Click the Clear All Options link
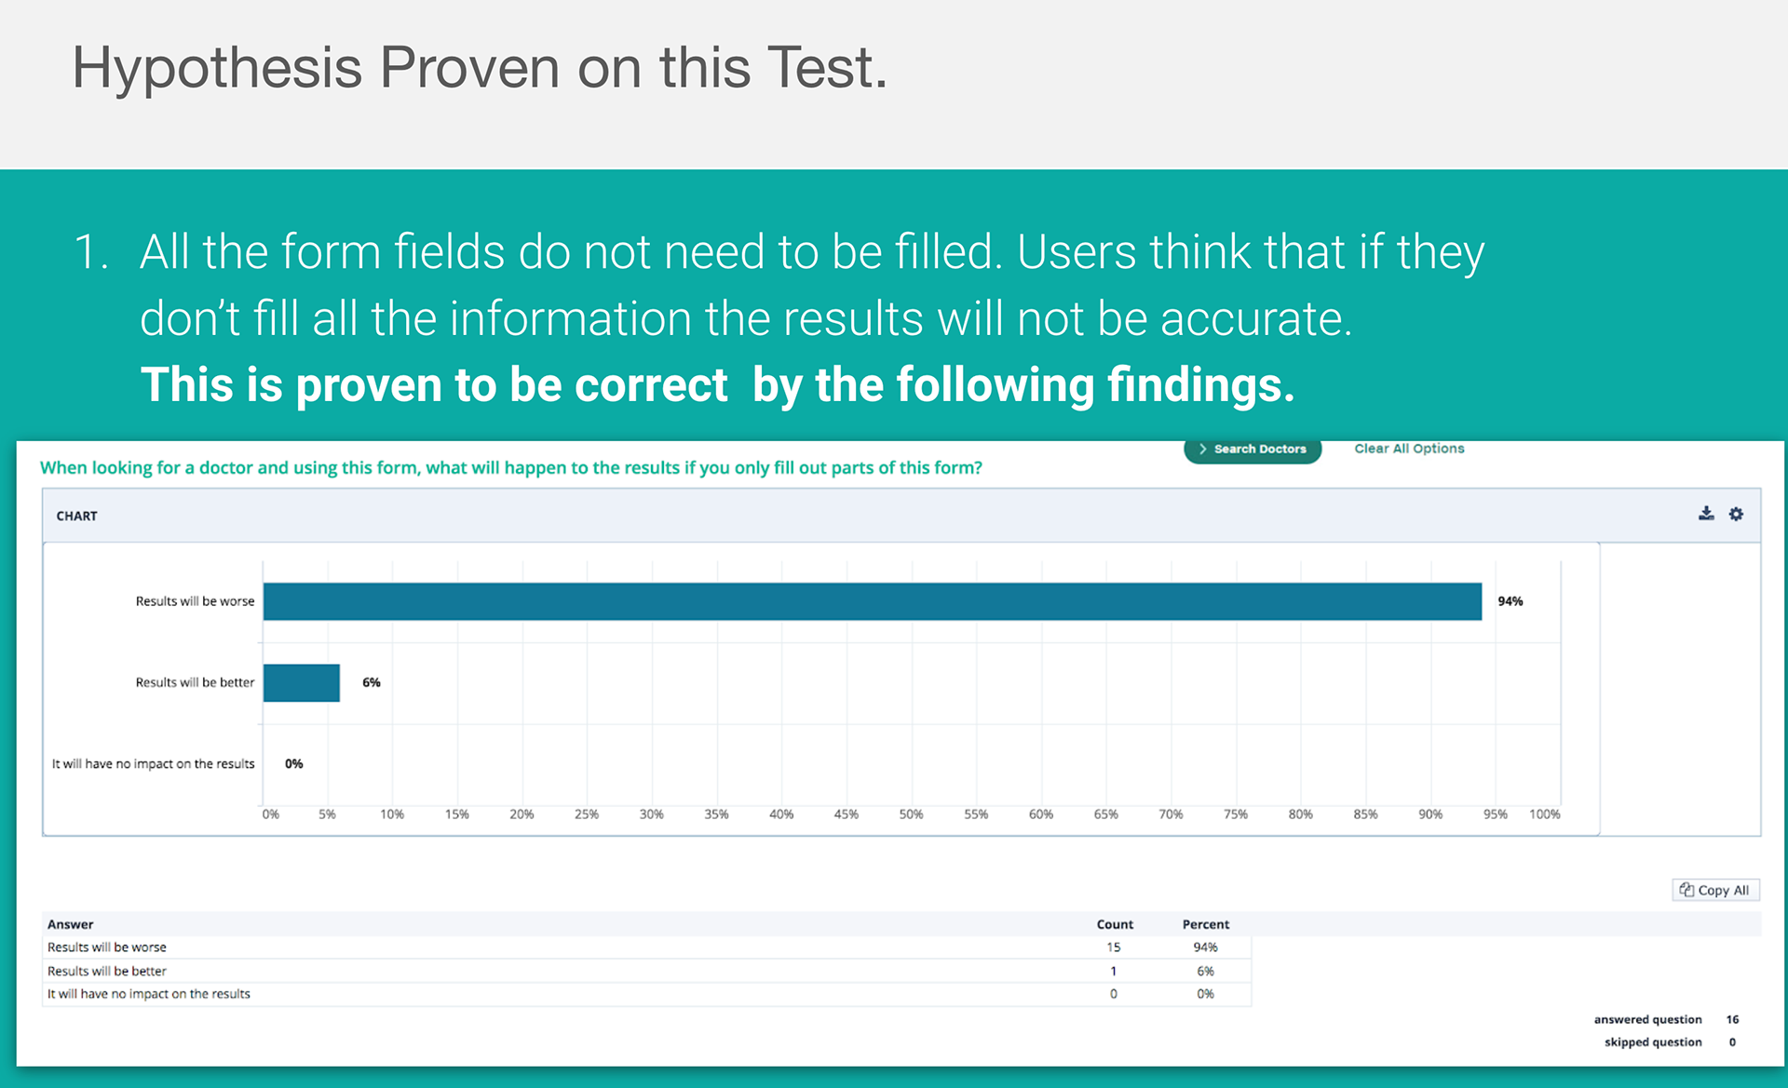The width and height of the screenshot is (1788, 1088). click(x=1409, y=449)
